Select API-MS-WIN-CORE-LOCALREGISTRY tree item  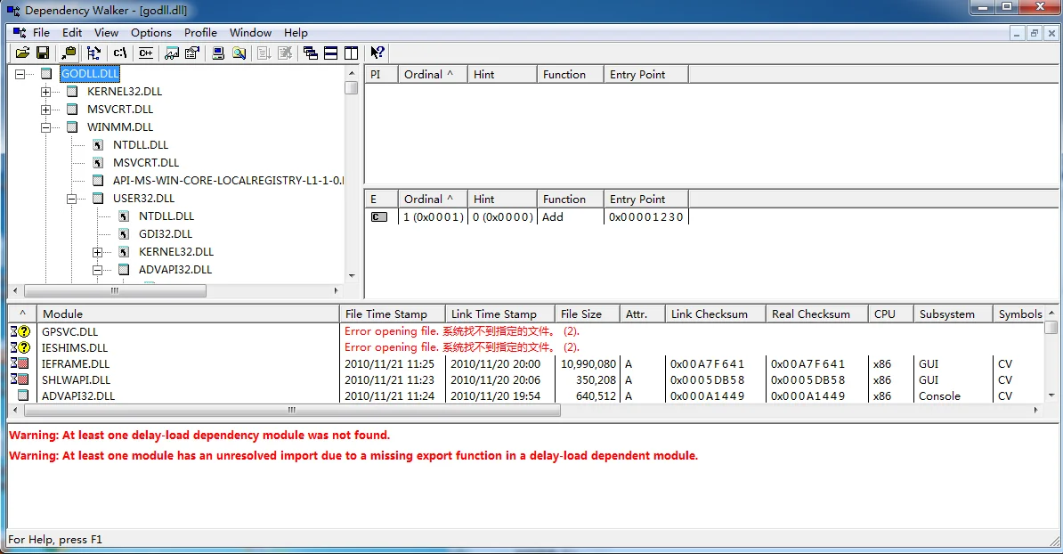pyautogui.click(x=228, y=181)
